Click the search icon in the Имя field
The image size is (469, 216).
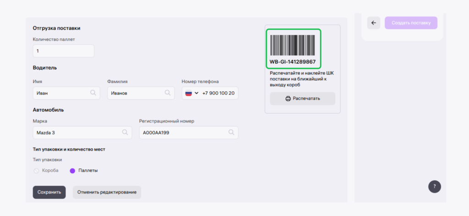coord(93,93)
